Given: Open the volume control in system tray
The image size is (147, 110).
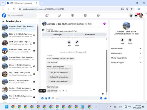Looking at the screenshot, I should (129, 107).
